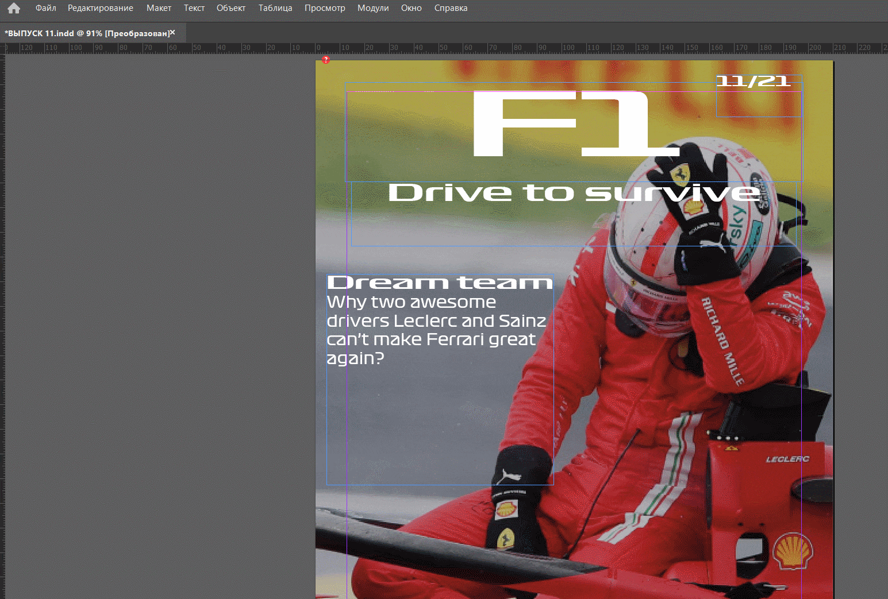
Task: Click the 'drivers Leclerc and Sainz' text line
Action: (437, 320)
